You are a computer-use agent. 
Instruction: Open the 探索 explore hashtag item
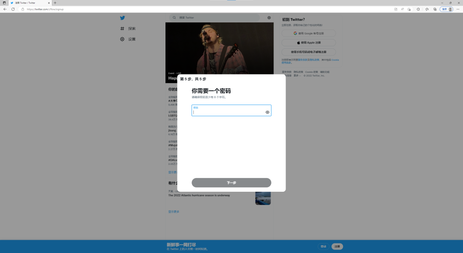[128, 29]
